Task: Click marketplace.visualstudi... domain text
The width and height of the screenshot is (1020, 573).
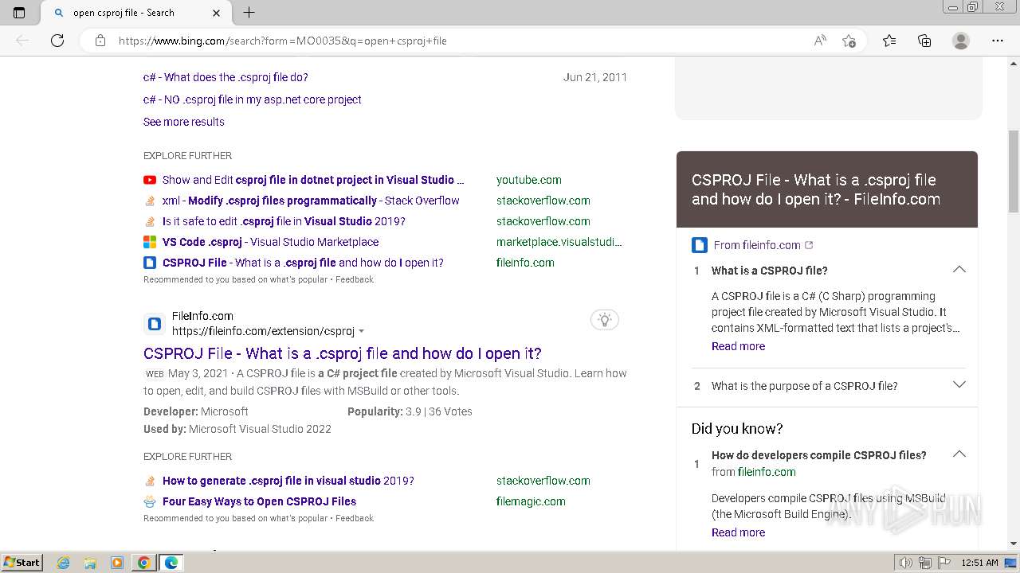Action: pyautogui.click(x=559, y=242)
